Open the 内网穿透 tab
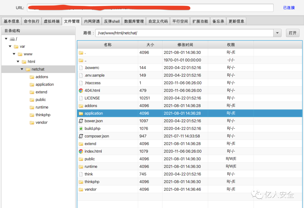The width and height of the screenshot is (304, 208). coord(92,21)
